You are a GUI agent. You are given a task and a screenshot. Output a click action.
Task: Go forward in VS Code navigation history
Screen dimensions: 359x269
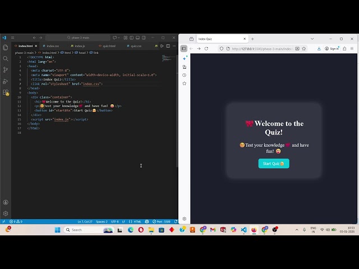click(x=40, y=38)
